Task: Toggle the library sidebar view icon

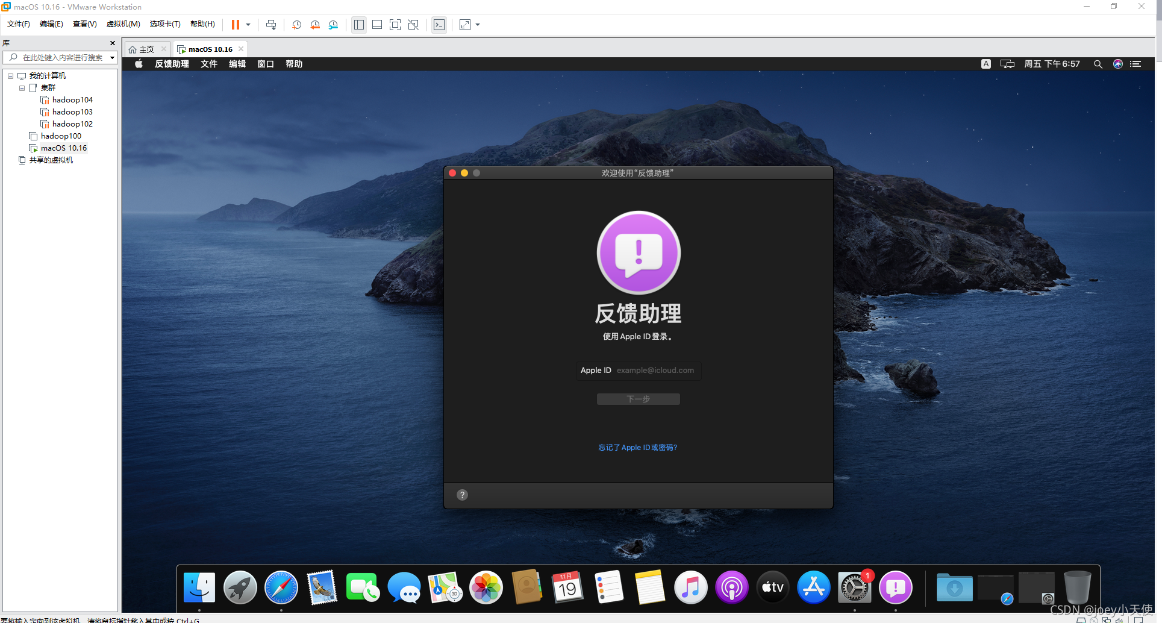Action: pos(359,25)
